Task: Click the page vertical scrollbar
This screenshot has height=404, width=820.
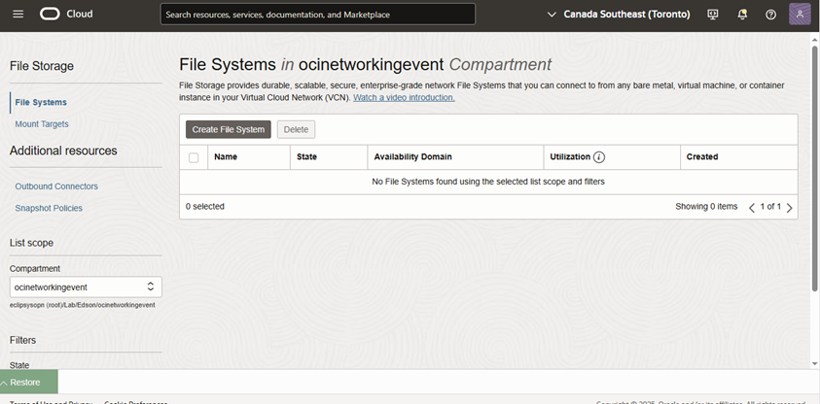Action: tap(814, 194)
